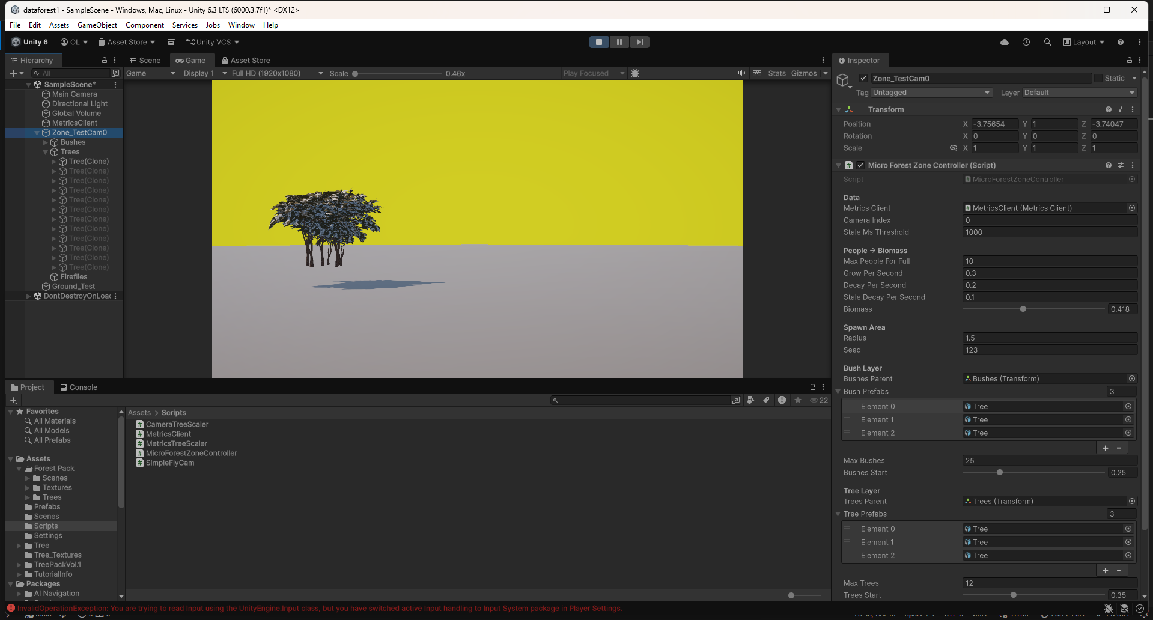
Task: Open the Full HD resolution dropdown
Action: tap(276, 73)
